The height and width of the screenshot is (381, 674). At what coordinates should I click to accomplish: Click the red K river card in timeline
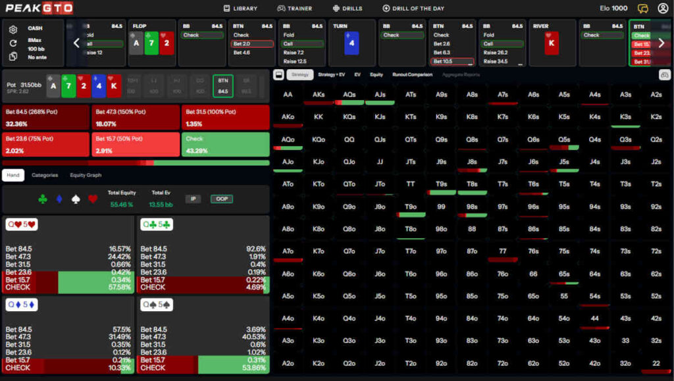click(552, 43)
